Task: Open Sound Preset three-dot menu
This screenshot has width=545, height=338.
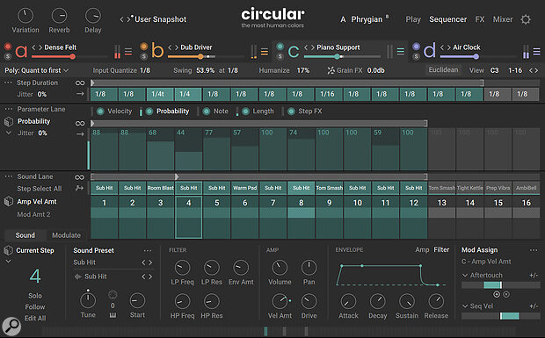Action: coord(148,250)
